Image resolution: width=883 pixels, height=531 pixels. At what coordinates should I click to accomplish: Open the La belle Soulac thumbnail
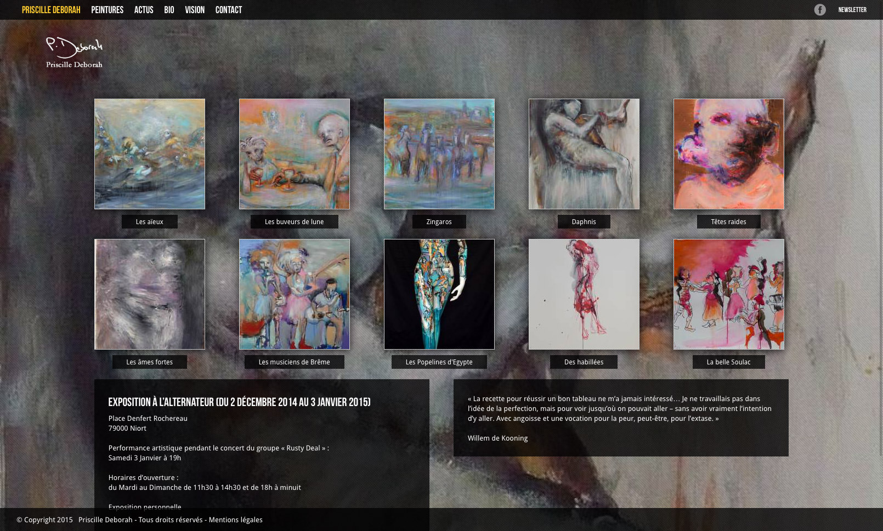(729, 294)
